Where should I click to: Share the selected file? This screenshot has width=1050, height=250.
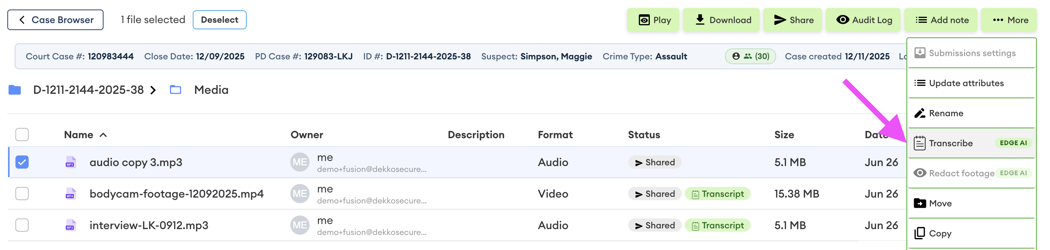click(792, 20)
